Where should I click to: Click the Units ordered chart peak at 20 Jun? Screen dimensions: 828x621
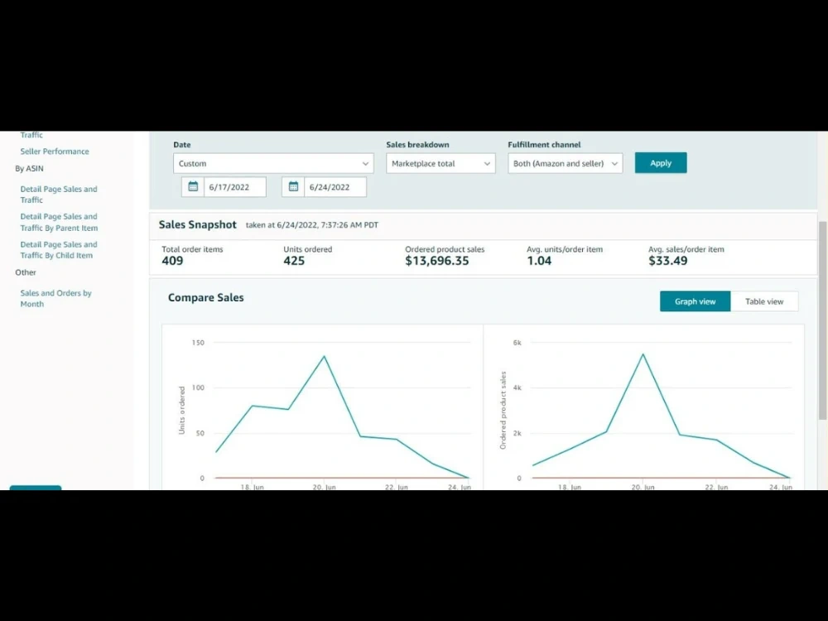click(325, 356)
